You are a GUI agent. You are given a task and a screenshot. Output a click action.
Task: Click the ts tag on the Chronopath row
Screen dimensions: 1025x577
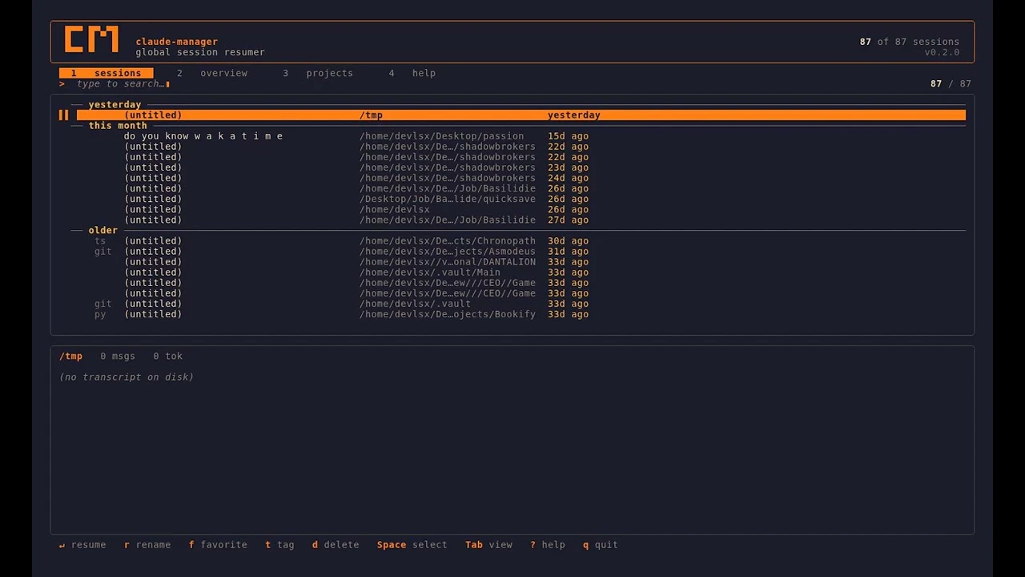coord(100,241)
